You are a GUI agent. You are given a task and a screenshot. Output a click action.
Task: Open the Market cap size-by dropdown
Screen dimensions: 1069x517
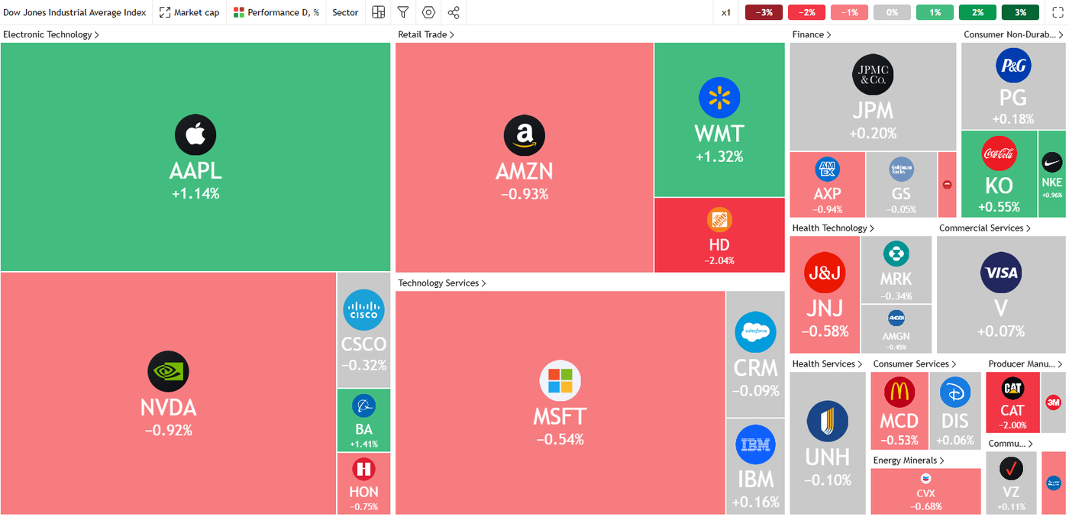[x=189, y=12]
